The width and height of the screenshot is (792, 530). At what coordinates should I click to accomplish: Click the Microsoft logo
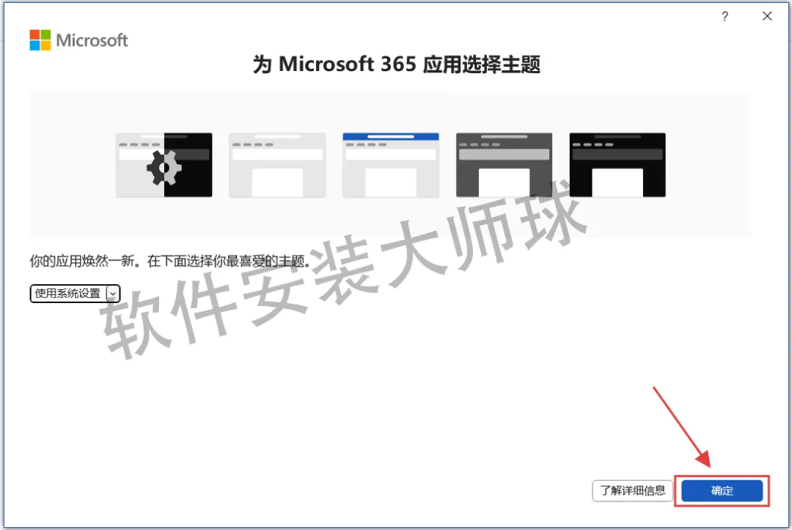(x=78, y=40)
